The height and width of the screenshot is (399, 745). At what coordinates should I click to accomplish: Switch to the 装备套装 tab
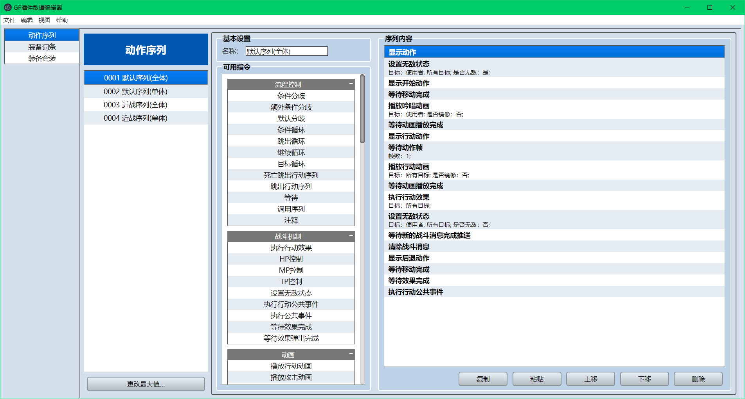click(x=42, y=58)
